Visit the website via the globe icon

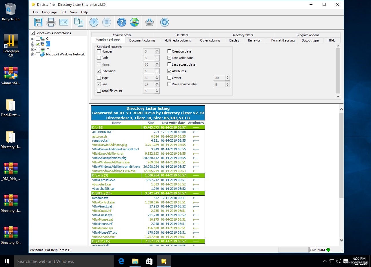(x=134, y=22)
